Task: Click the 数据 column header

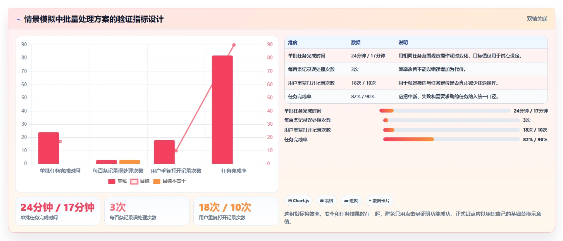Action: (356, 43)
